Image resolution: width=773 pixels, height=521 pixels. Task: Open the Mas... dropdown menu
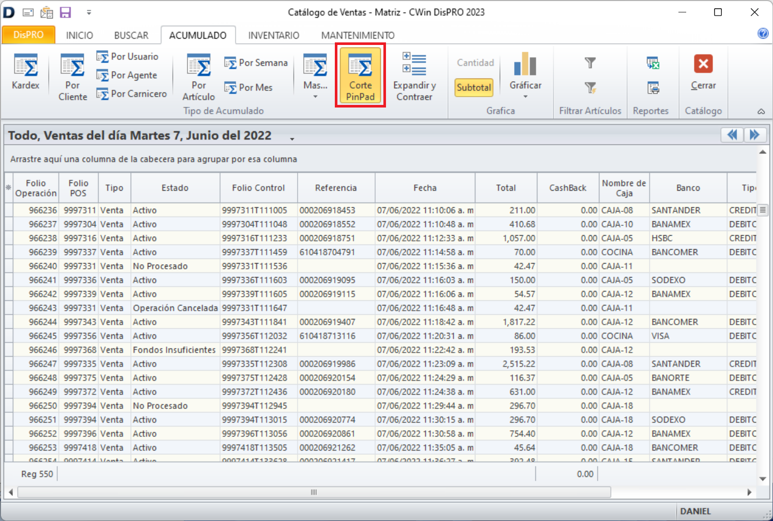pos(315,96)
